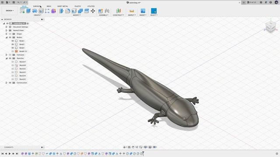Show Sketch7 using its eye icon
Screen dimensions: 280x157
point(13,62)
